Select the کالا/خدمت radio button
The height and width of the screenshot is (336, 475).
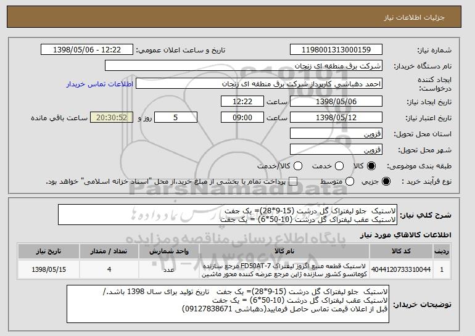[x=298, y=166]
